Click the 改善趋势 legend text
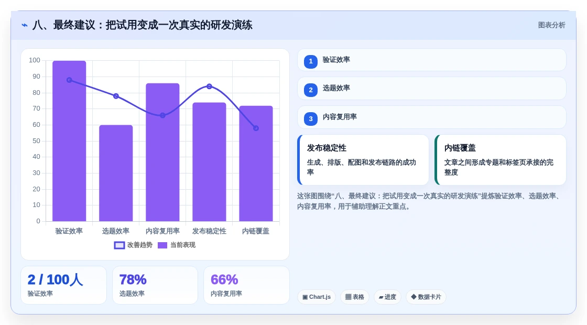The width and height of the screenshot is (587, 325). (140, 245)
